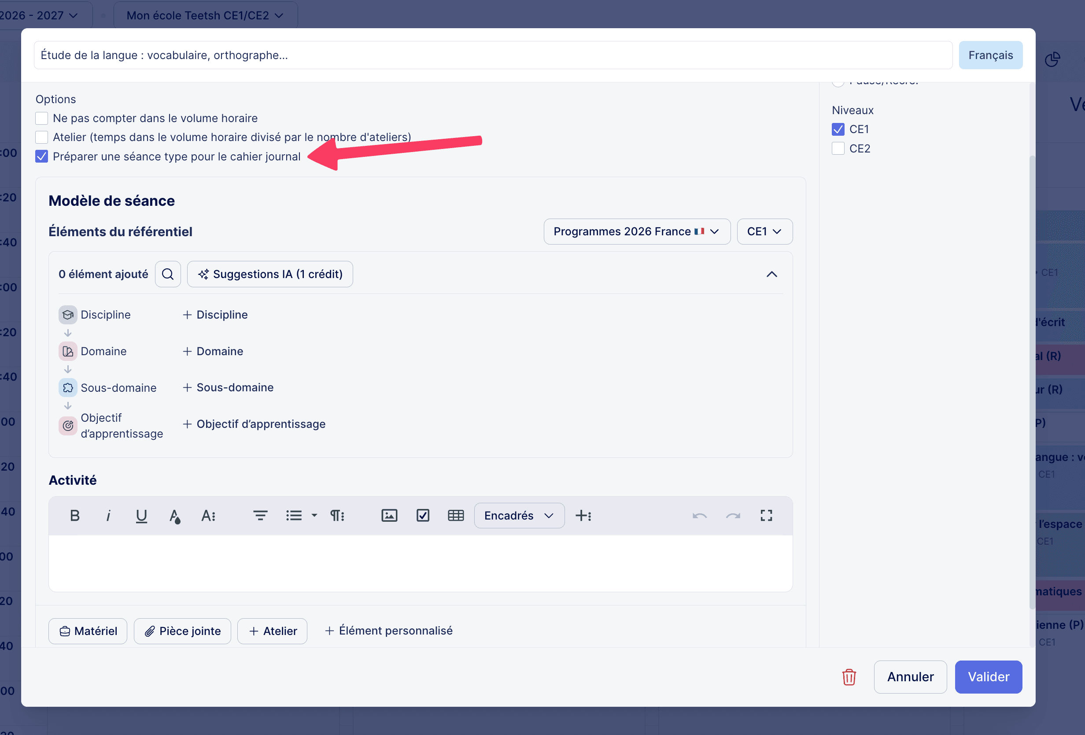The width and height of the screenshot is (1085, 735).
Task: Open the pie chart icon behind the dialog
Action: [x=1052, y=59]
